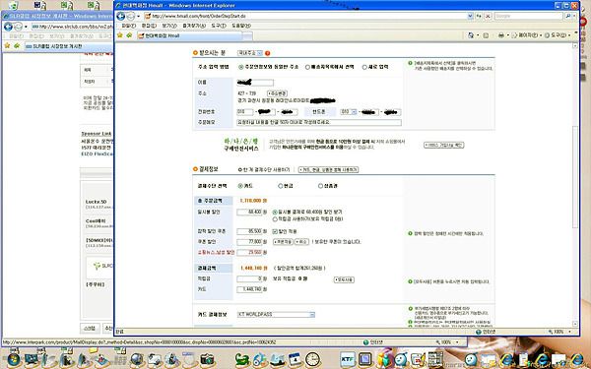The width and height of the screenshot is (591, 369).
Task: Open Favorites star in the SLR클럽 window
Action: point(7,46)
